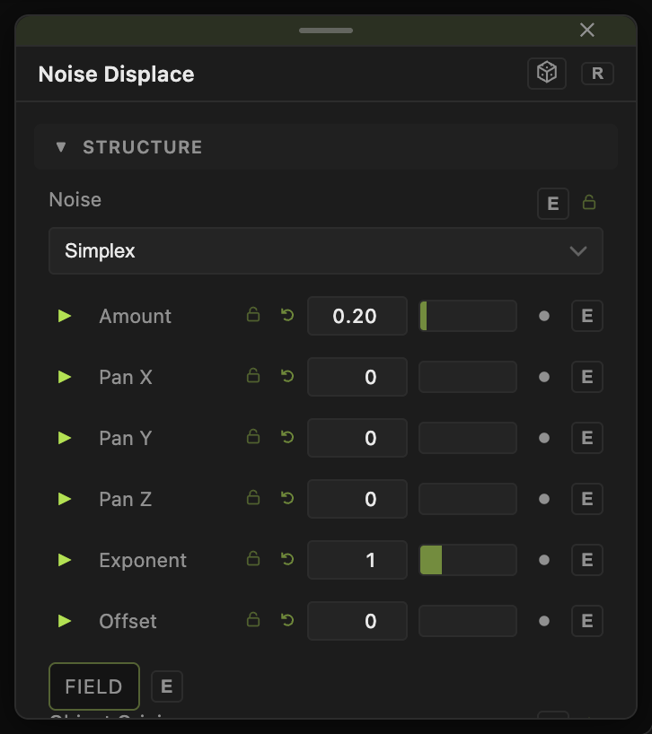This screenshot has width=652, height=734.
Task: Reset the Amount value with undo arrow
Action: pyautogui.click(x=287, y=315)
